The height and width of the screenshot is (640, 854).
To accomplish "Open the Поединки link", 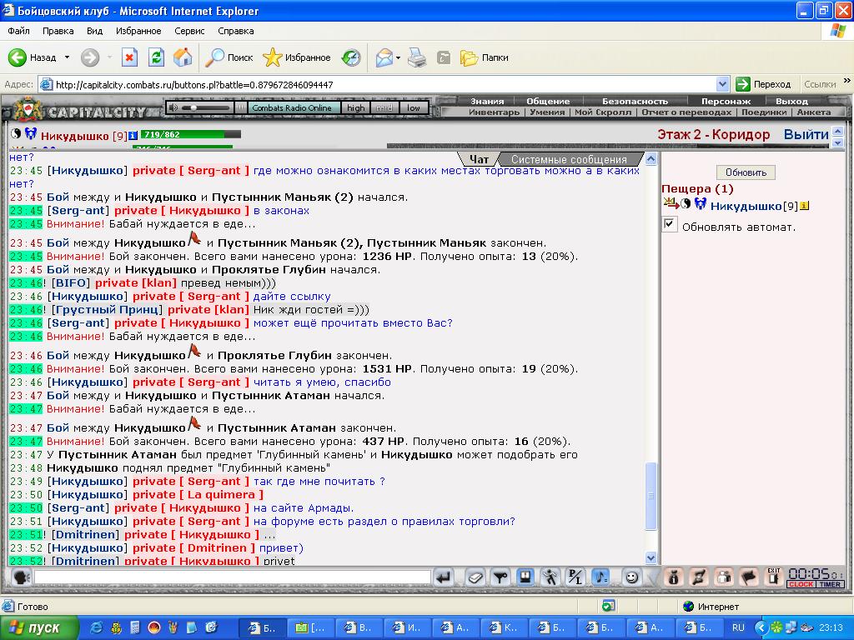I will [x=764, y=112].
